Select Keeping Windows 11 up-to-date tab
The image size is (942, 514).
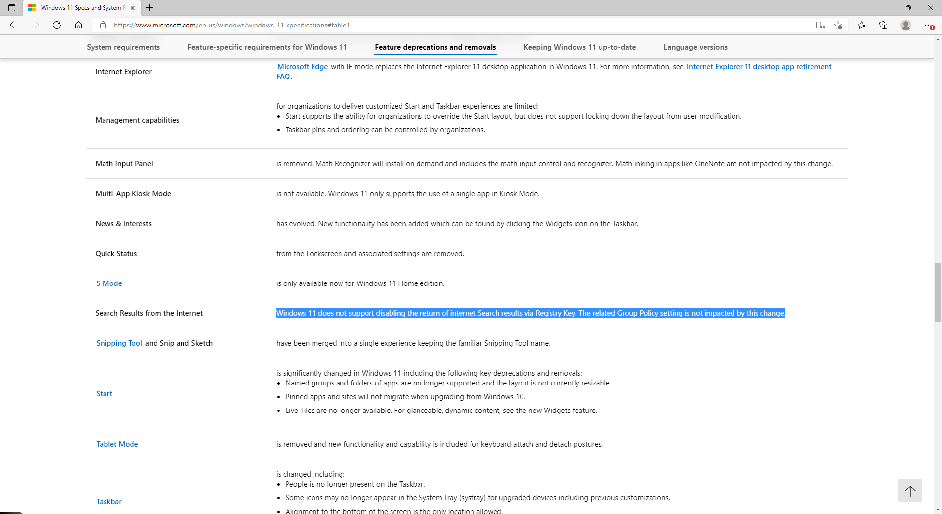coord(579,47)
